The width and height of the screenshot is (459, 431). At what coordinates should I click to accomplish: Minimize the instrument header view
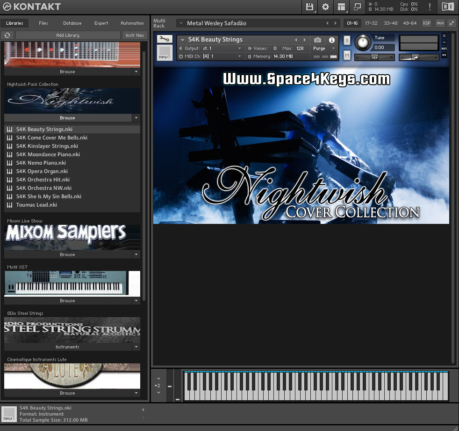(x=444, y=42)
